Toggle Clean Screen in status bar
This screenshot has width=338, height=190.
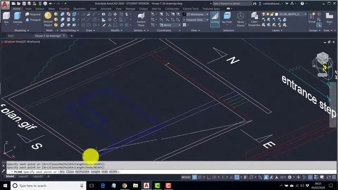pyautogui.click(x=328, y=177)
